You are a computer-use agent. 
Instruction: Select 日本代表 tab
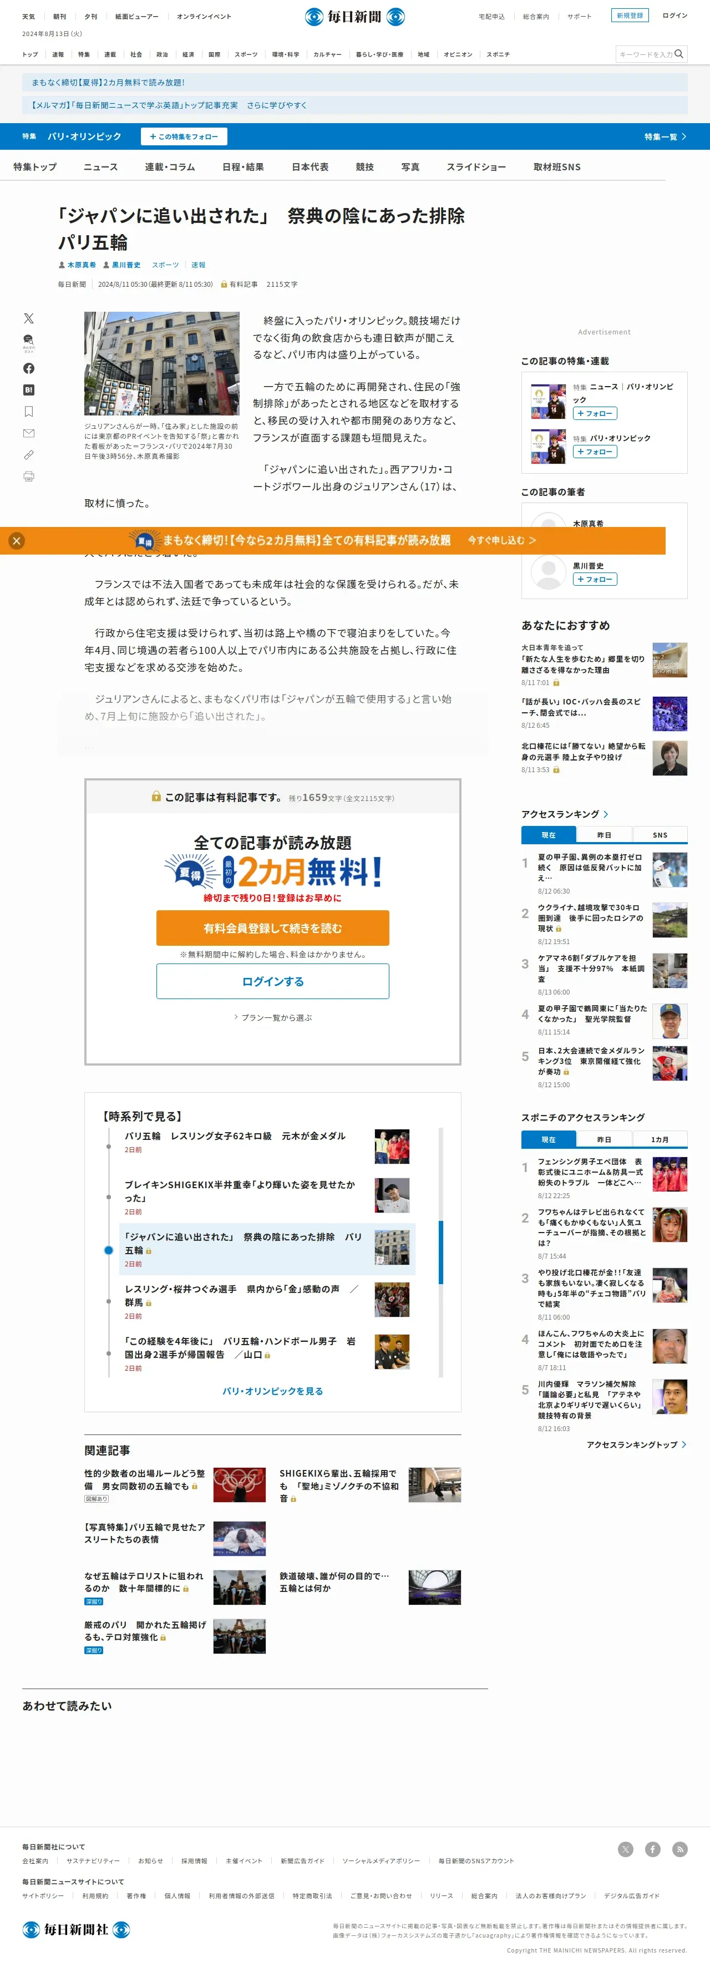point(310,166)
